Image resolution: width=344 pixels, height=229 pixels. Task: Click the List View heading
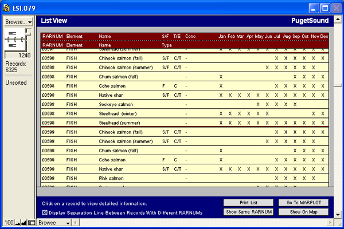[54, 21]
